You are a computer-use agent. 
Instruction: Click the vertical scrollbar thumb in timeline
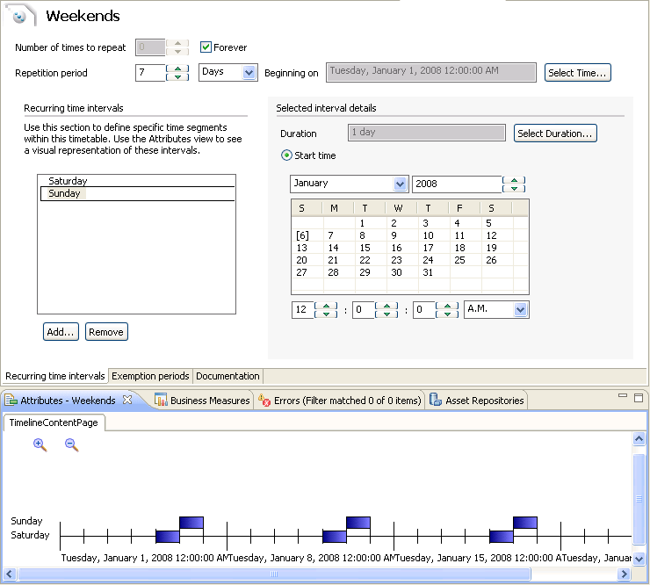[x=639, y=498]
